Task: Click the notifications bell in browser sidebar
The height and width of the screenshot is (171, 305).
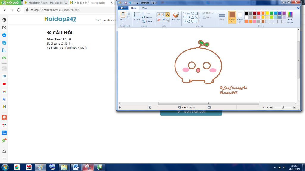Action: tap(4, 151)
